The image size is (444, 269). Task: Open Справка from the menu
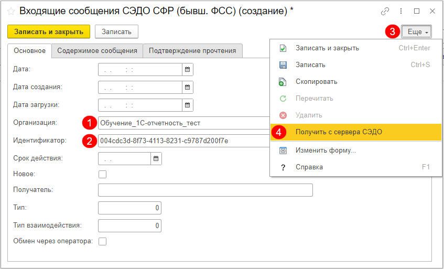coord(309,167)
